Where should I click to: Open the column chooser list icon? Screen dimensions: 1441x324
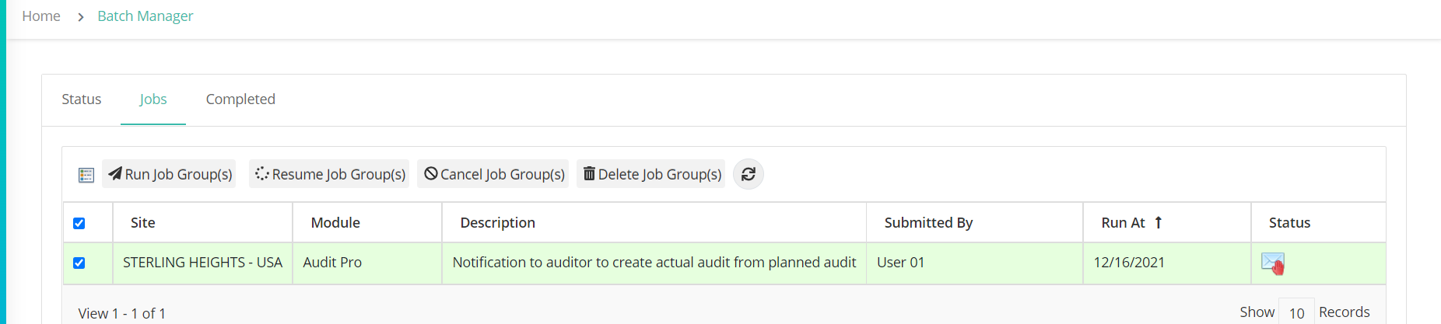coord(86,175)
